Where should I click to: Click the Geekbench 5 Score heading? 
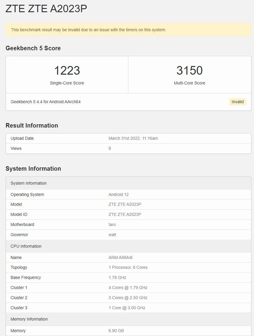tap(33, 48)
